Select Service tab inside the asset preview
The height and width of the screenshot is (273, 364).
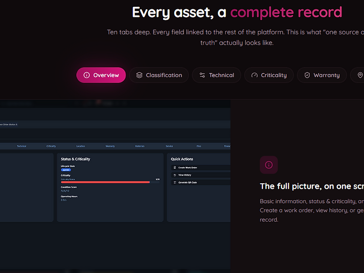169,146
